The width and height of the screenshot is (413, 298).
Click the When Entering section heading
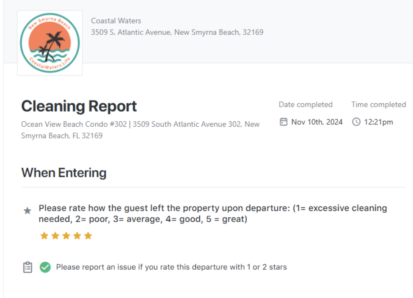(64, 173)
